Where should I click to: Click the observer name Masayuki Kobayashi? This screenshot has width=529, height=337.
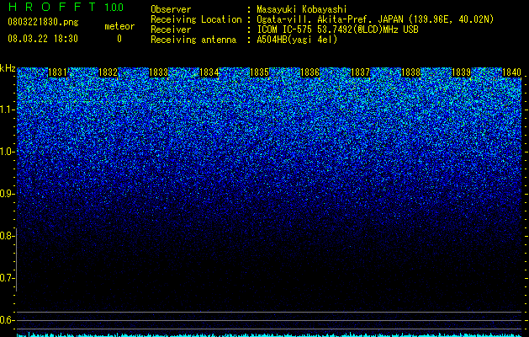(302, 9)
